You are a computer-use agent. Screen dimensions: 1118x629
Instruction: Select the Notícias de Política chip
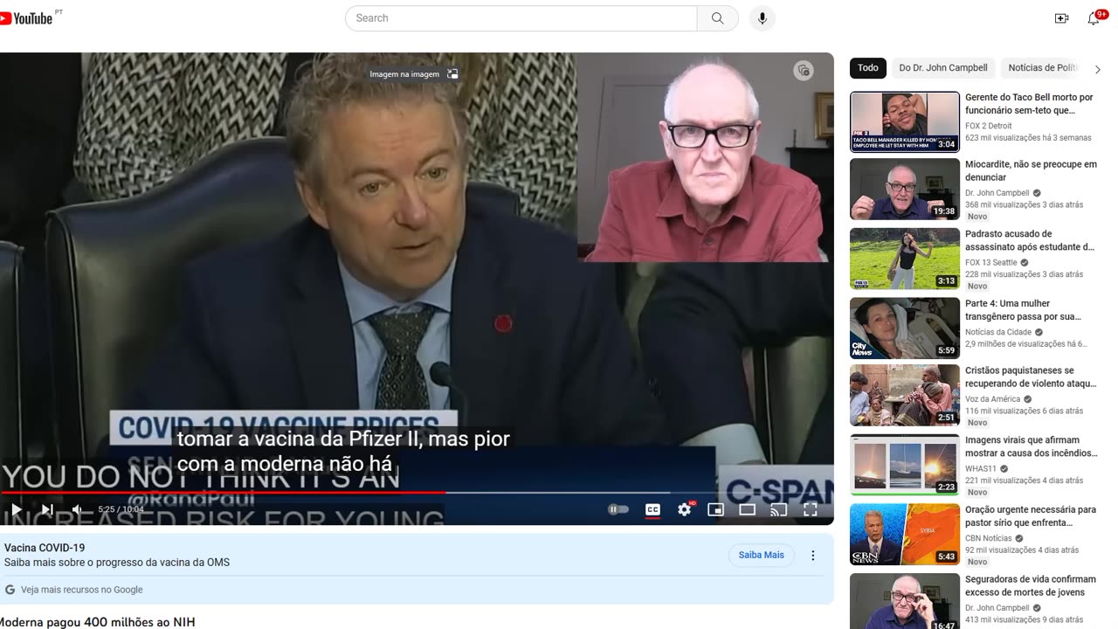tap(1042, 68)
